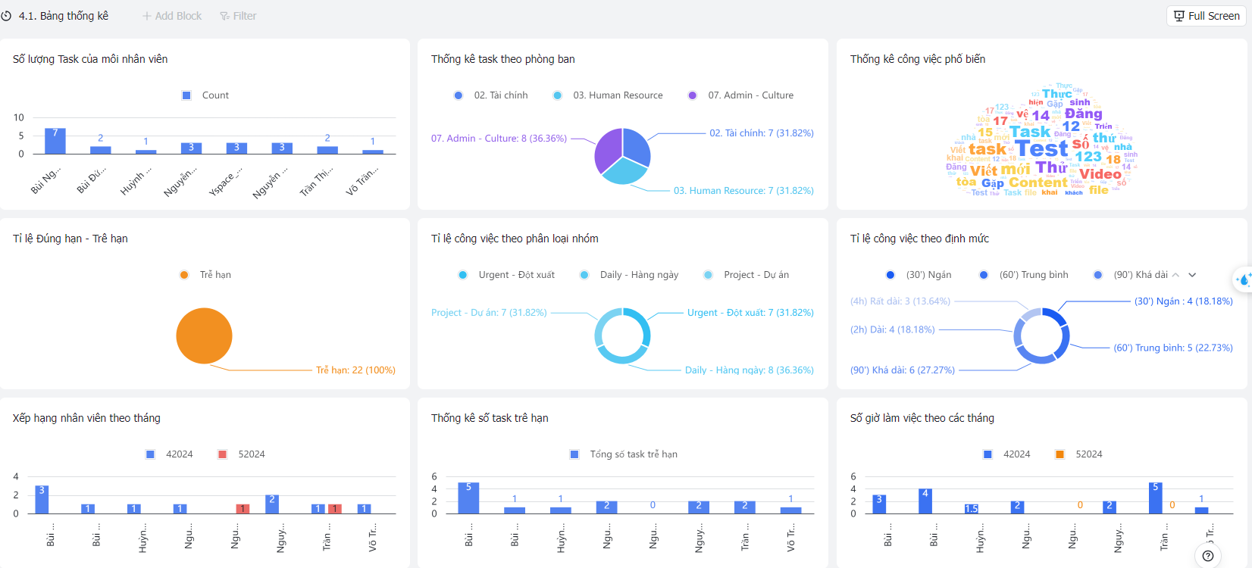This screenshot has width=1252, height=568.
Task: Toggle Urgent - Đột xuất legend item
Action: click(x=506, y=275)
